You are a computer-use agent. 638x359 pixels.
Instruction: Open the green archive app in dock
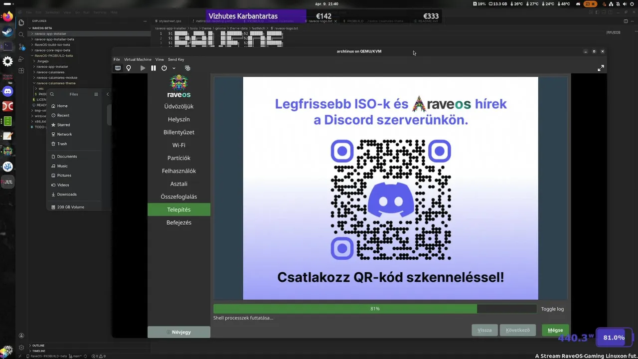7,121
